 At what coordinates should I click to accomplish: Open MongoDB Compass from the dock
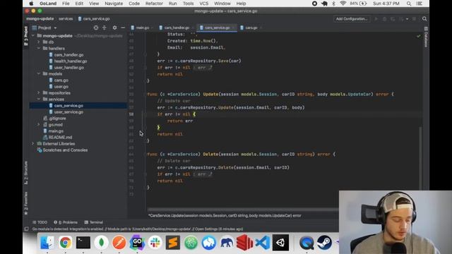(x=101, y=243)
